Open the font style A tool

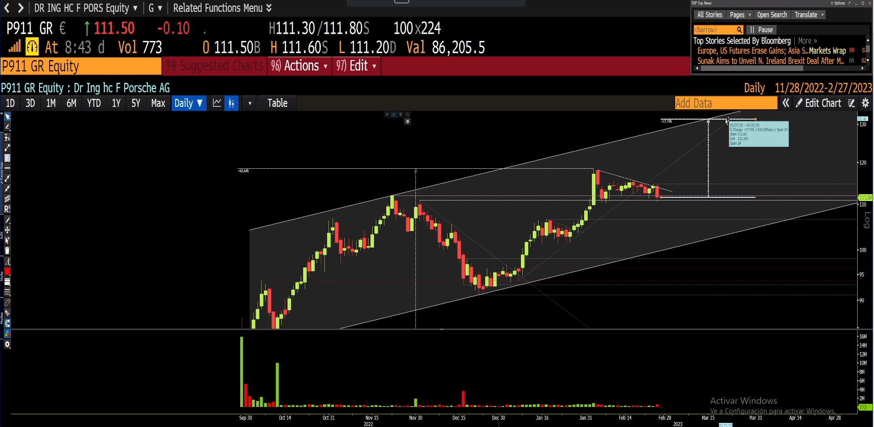point(7,261)
